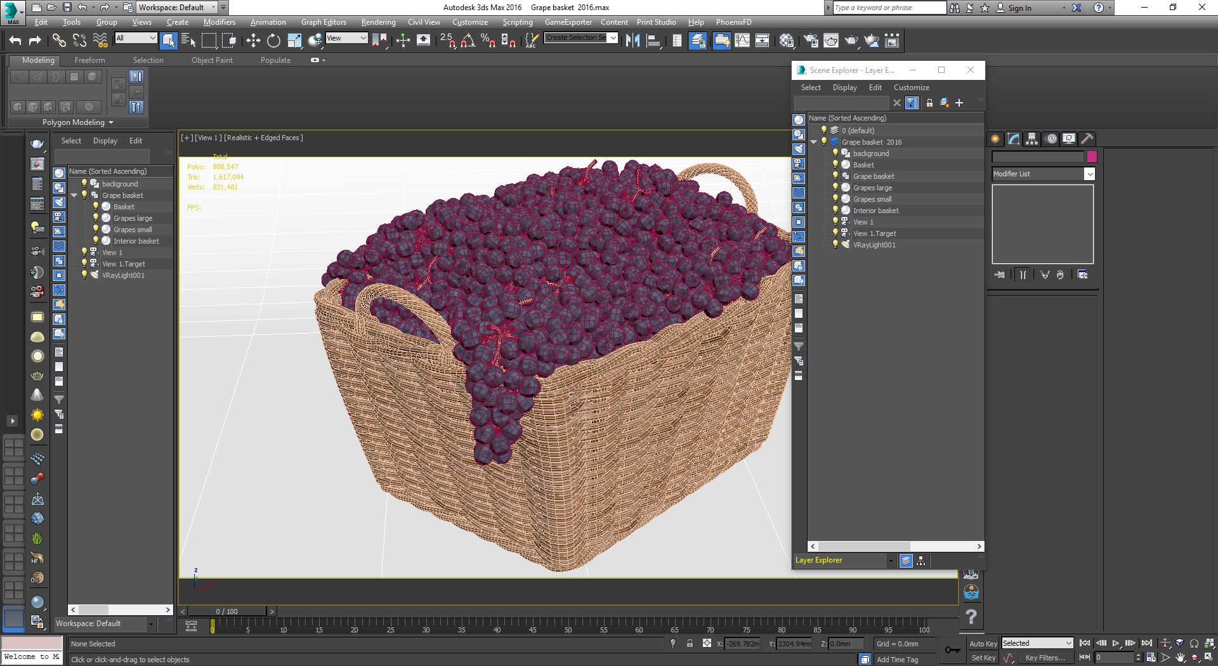Click Add Time Tag
This screenshot has height=666, width=1218.
(897, 660)
